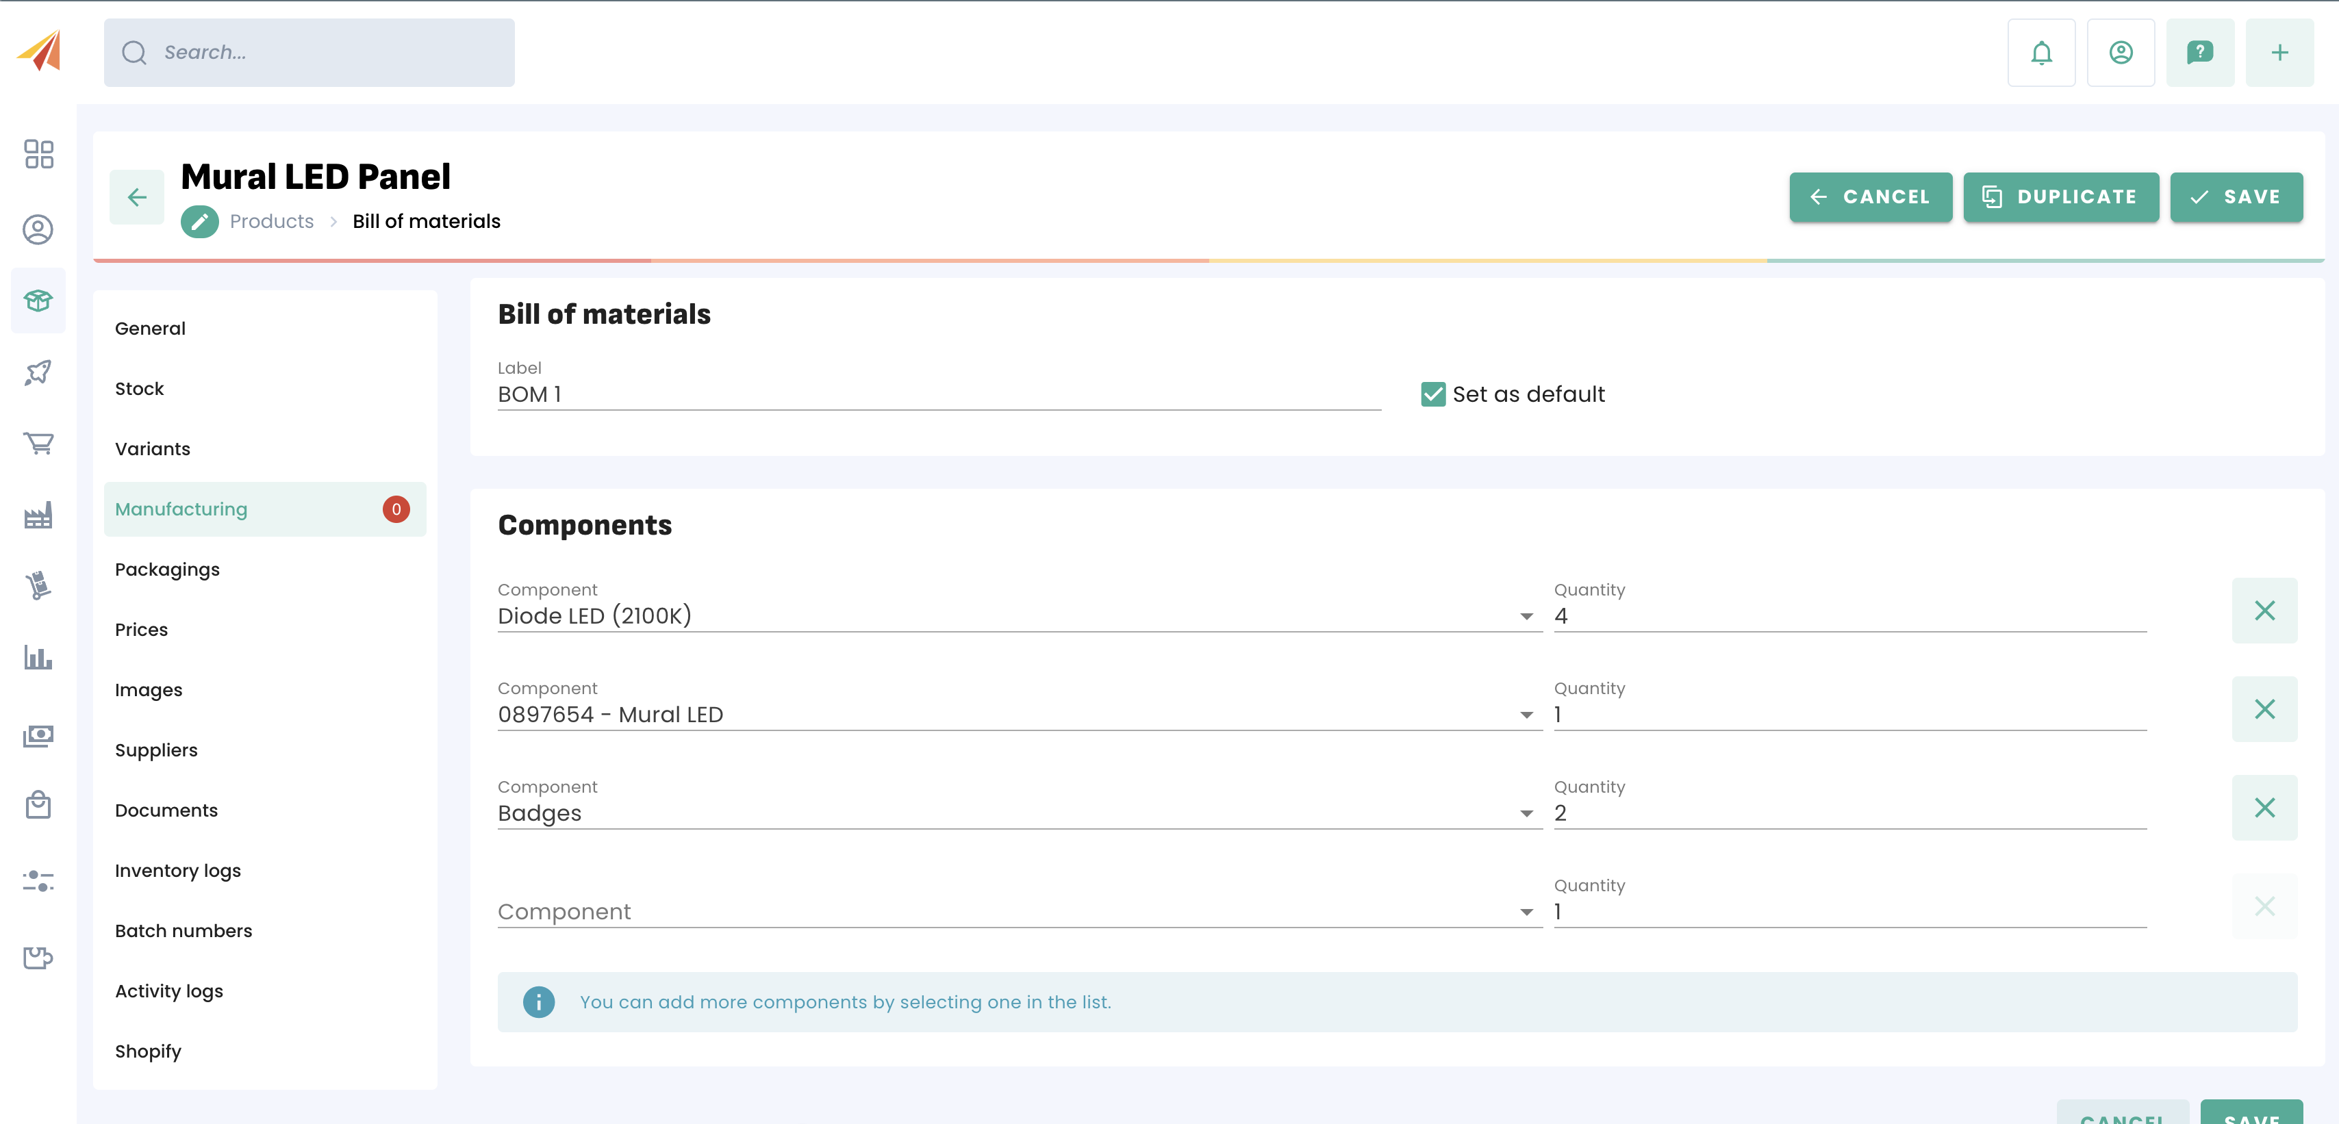
Task: Click the help chat question icon
Action: point(2199,53)
